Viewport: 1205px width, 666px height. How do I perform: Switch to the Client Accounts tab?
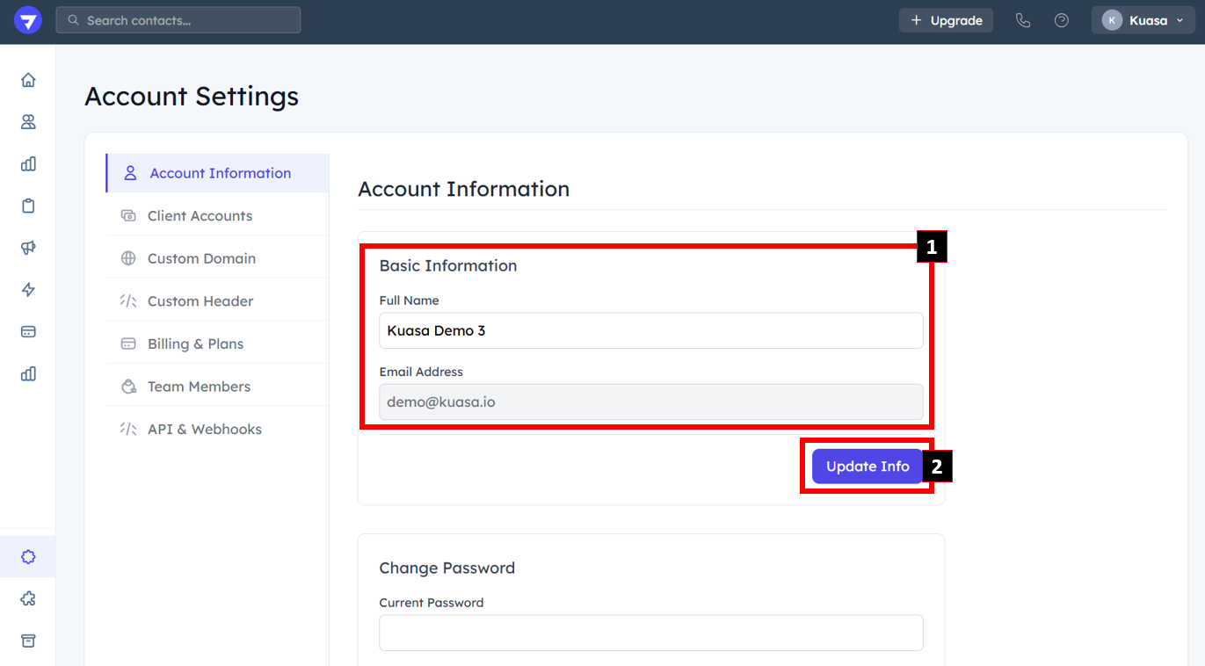(x=200, y=216)
